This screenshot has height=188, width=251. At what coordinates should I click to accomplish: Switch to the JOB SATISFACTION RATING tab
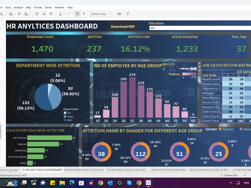click(169, 170)
